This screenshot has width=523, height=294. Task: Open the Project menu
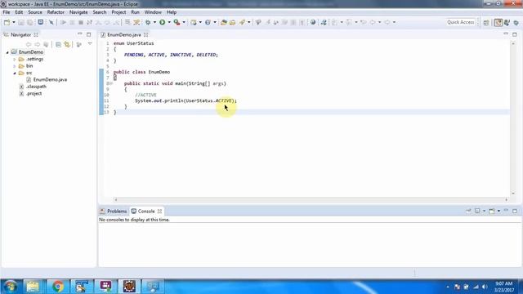point(118,12)
